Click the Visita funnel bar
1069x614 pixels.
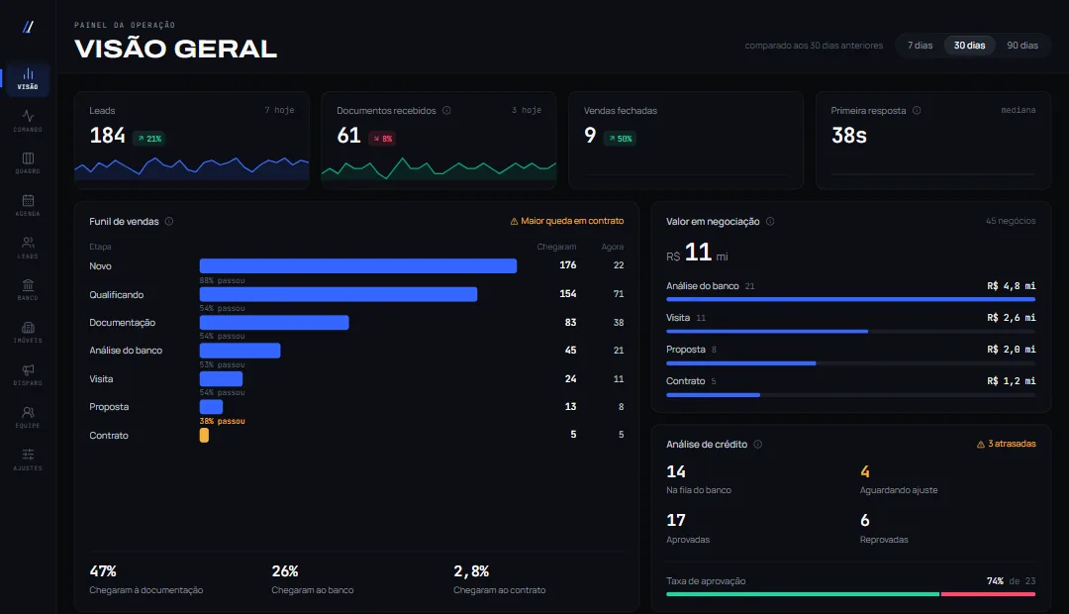tap(221, 378)
